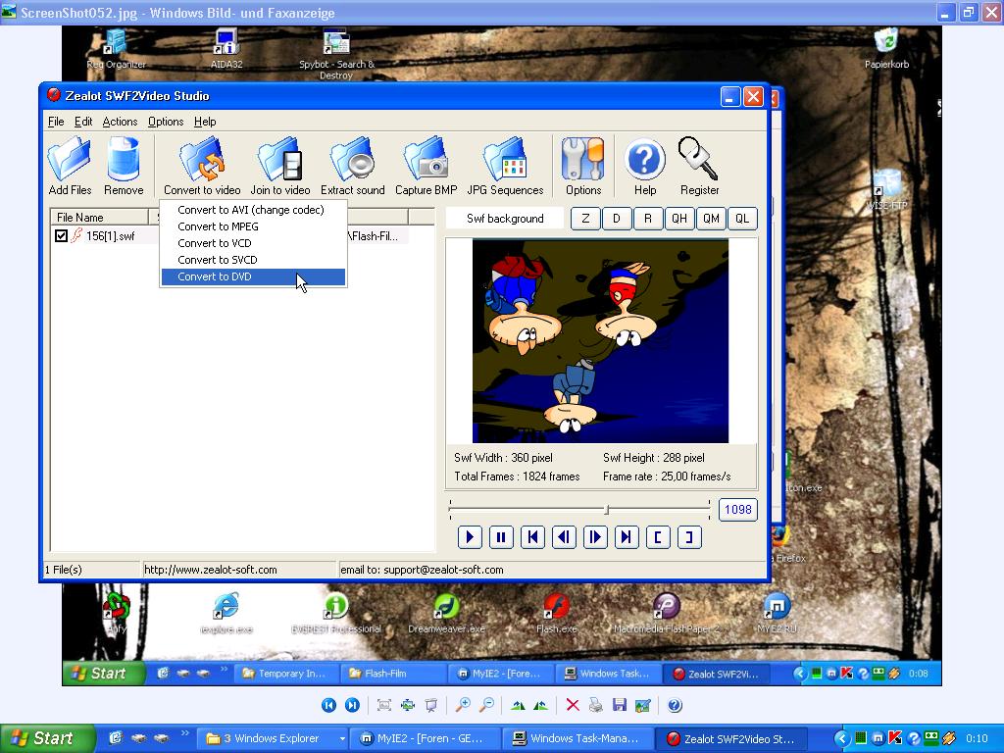Click the viewer's best fit icon
The height and width of the screenshot is (753, 1004).
384,705
